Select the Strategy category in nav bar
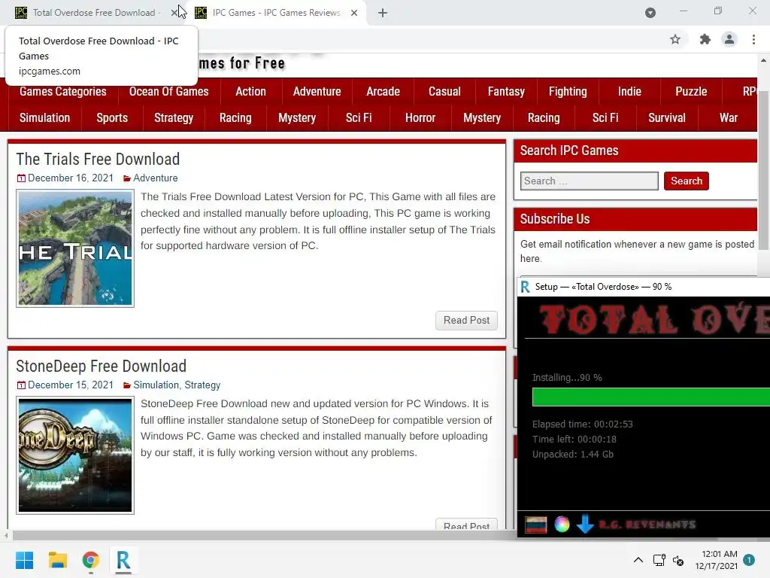The image size is (770, 578). (174, 118)
